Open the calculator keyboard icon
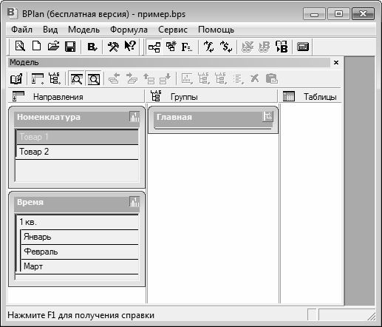 point(303,47)
